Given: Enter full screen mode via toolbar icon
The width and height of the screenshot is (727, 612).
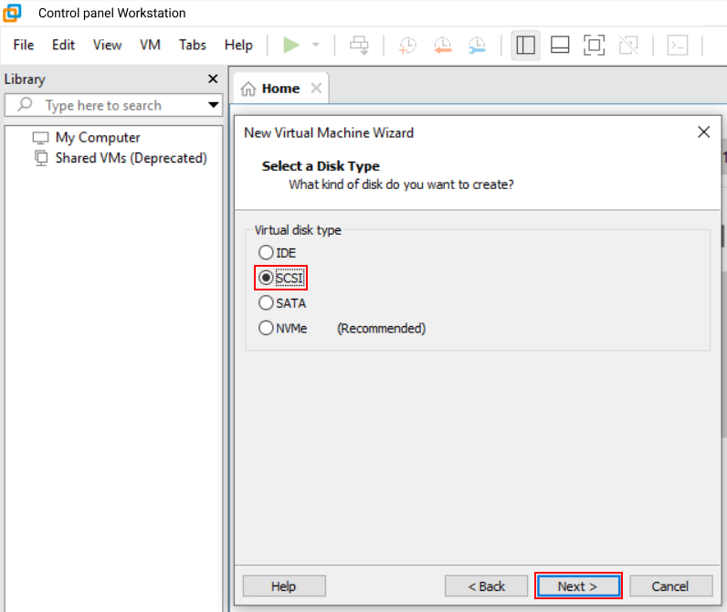Looking at the screenshot, I should tap(594, 46).
